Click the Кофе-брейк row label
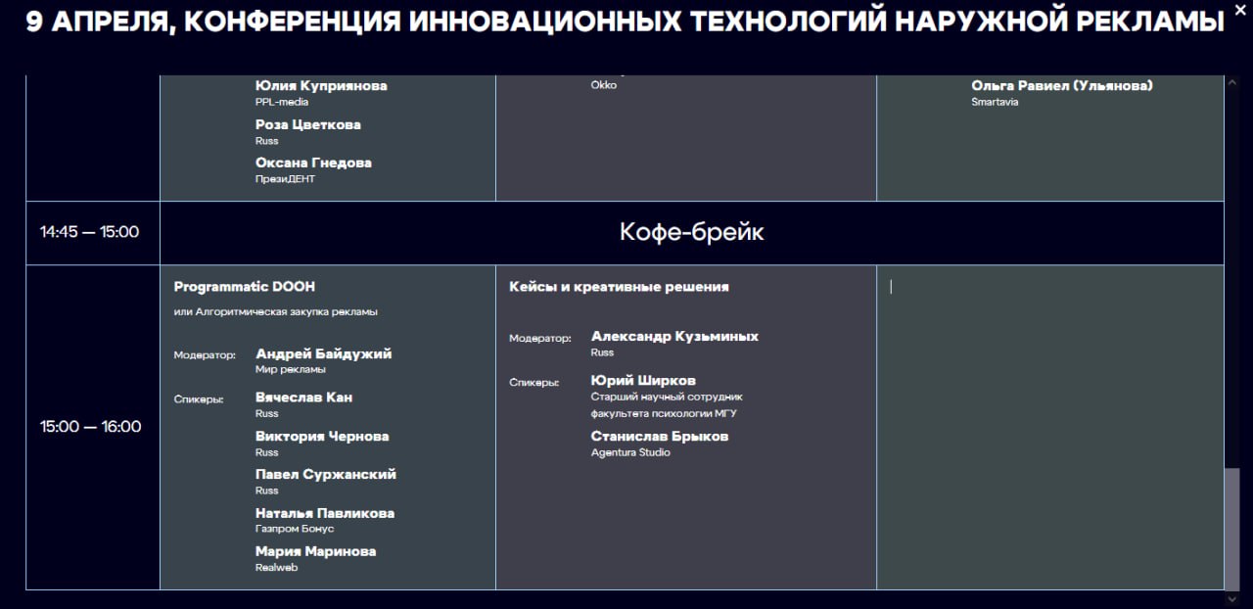The width and height of the screenshot is (1253, 609). pos(692,232)
